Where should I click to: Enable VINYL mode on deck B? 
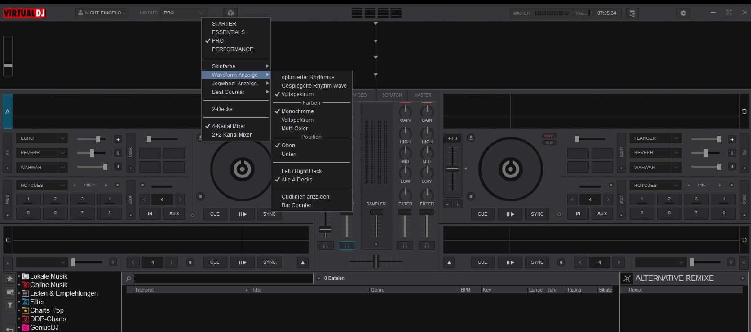point(549,136)
